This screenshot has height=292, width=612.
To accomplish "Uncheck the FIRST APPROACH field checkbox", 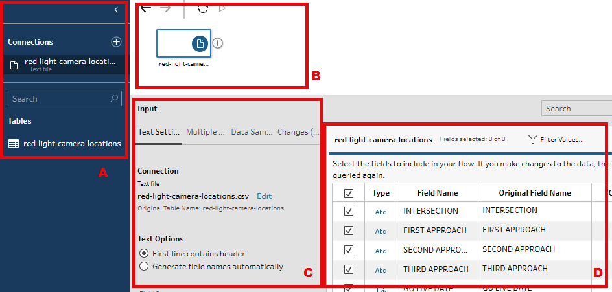I will click(349, 230).
